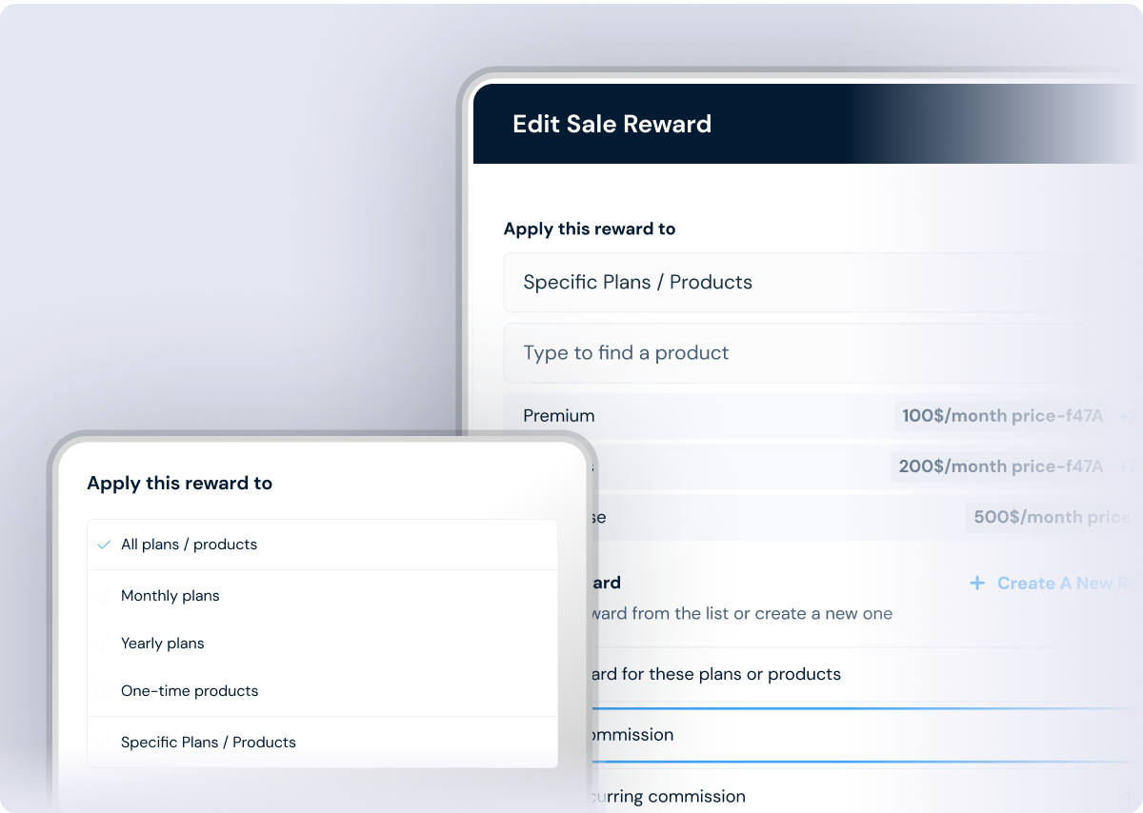
Task: Choose the Yearly plans option
Action: pos(322,644)
